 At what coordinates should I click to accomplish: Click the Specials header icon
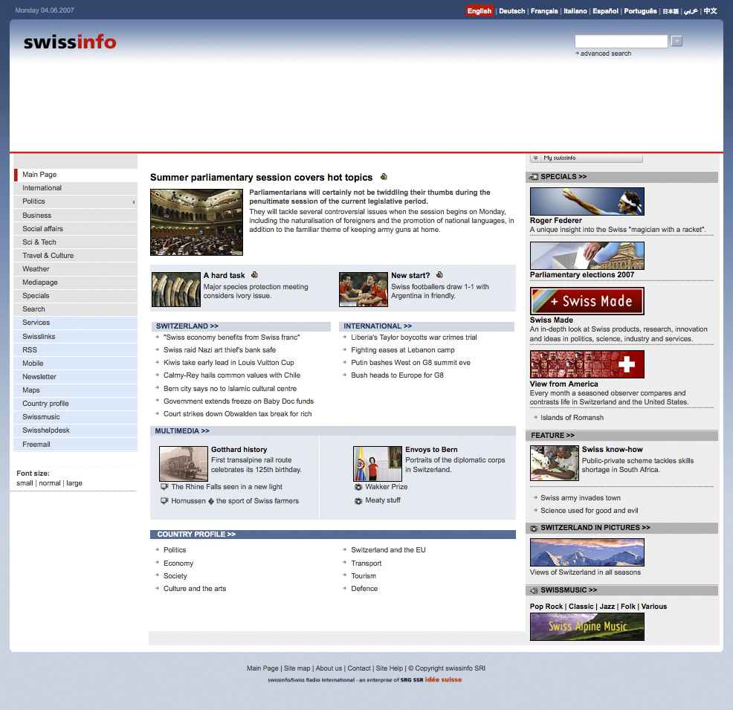point(533,177)
